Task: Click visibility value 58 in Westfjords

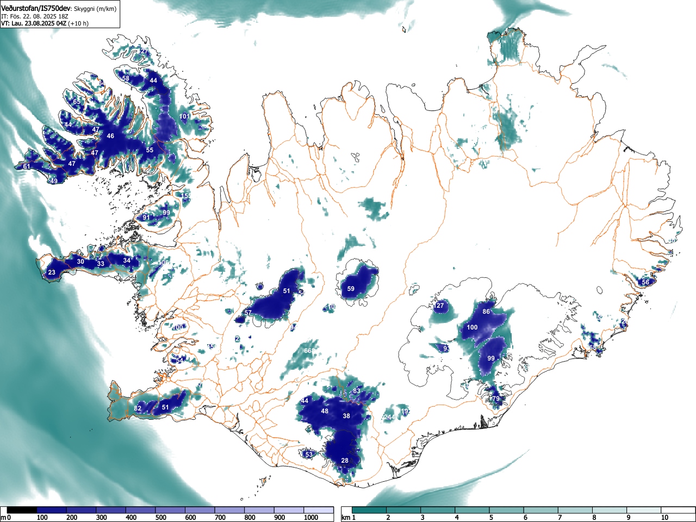Action: pos(126,78)
